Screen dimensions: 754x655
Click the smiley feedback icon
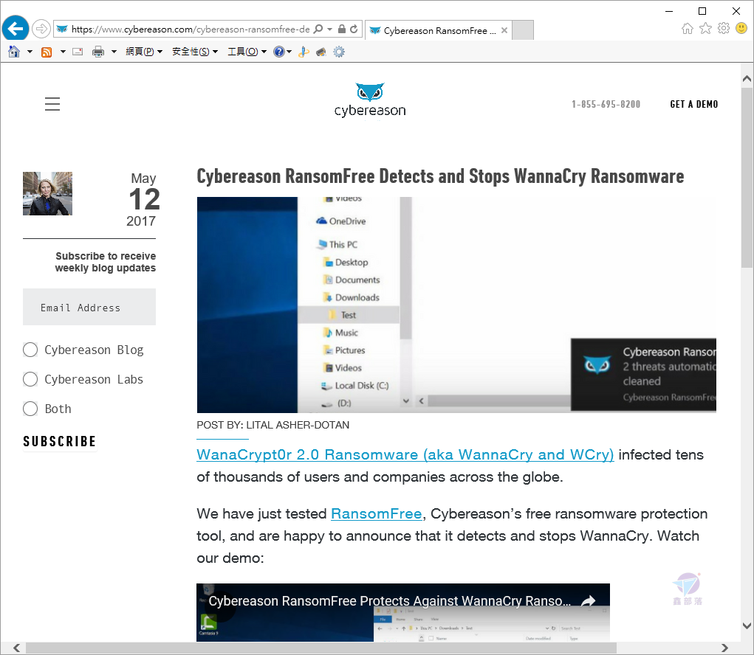click(741, 28)
